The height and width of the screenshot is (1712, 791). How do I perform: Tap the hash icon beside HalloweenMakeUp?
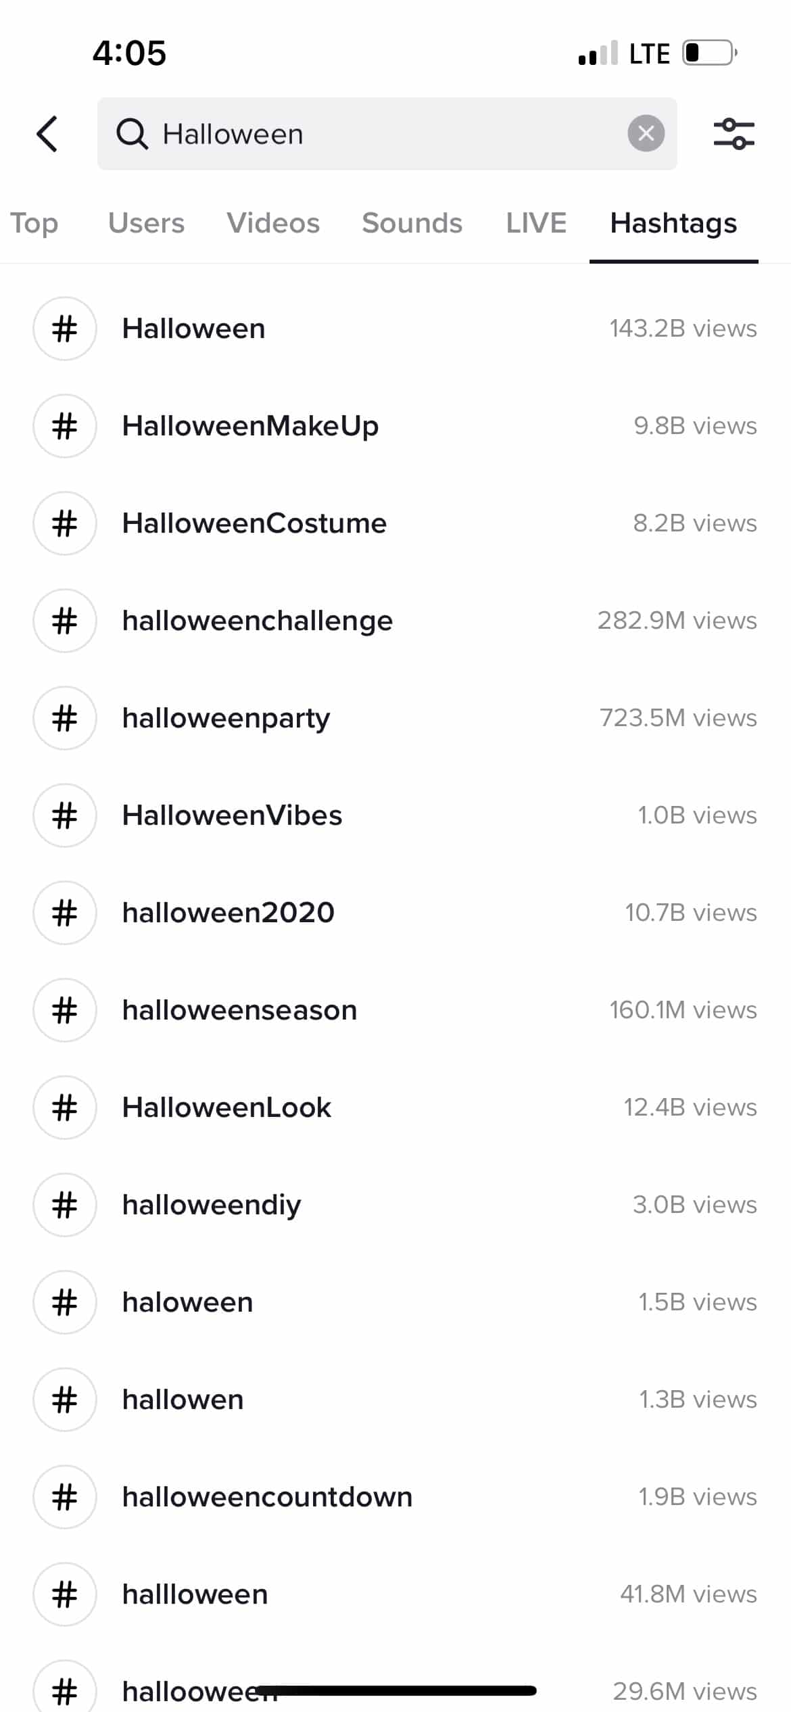65,426
